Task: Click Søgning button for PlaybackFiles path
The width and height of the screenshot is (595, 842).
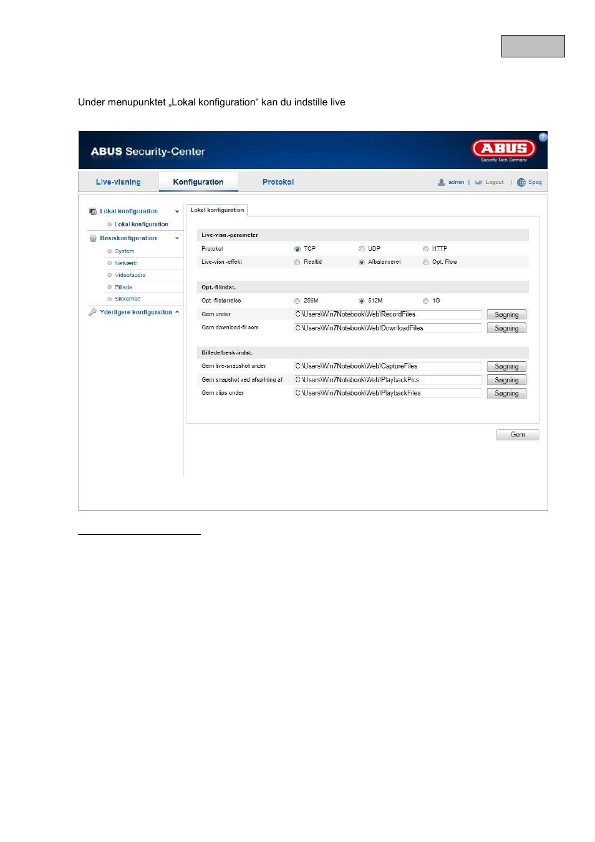Action: point(506,394)
